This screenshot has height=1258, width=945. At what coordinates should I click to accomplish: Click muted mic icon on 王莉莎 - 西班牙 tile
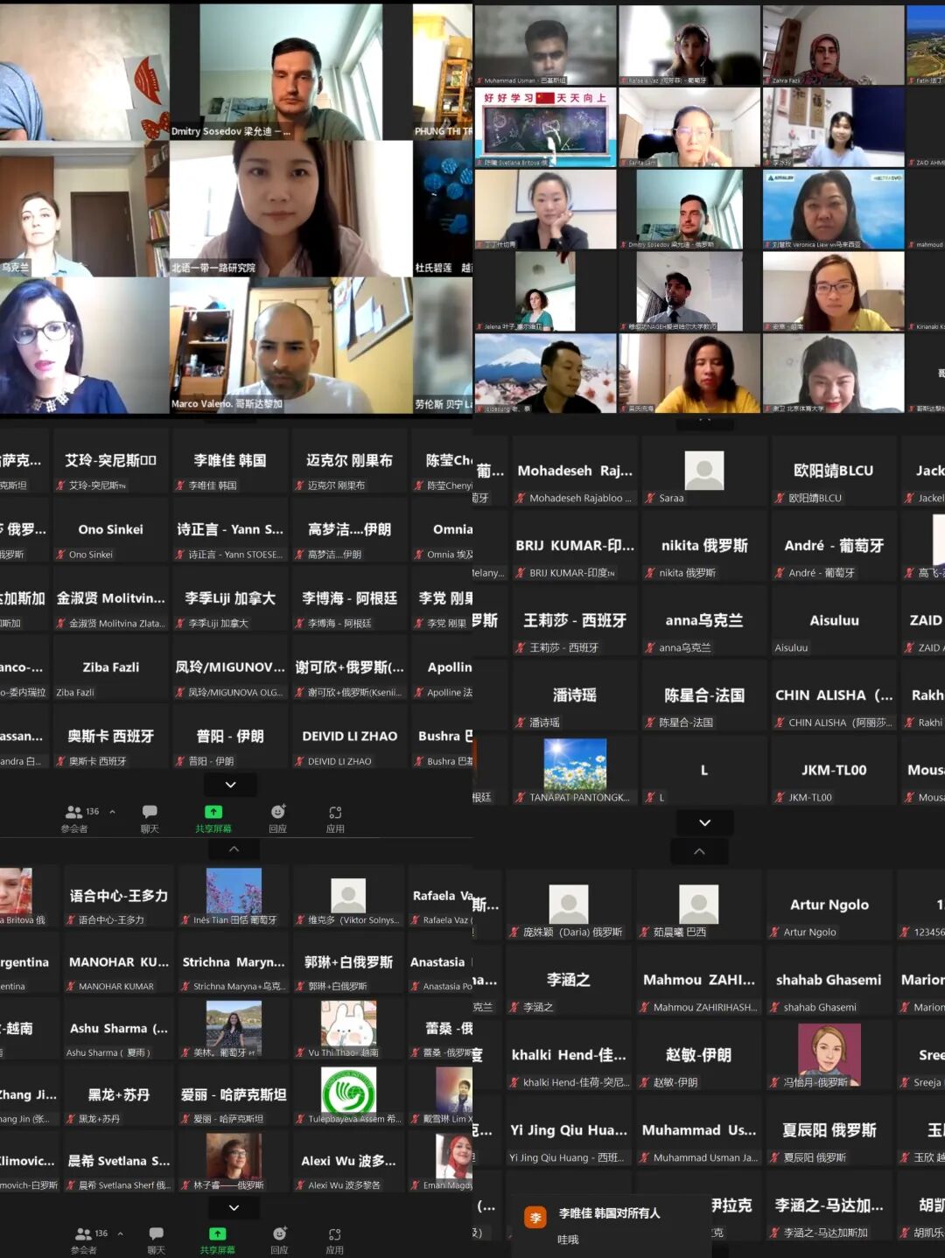click(x=521, y=648)
